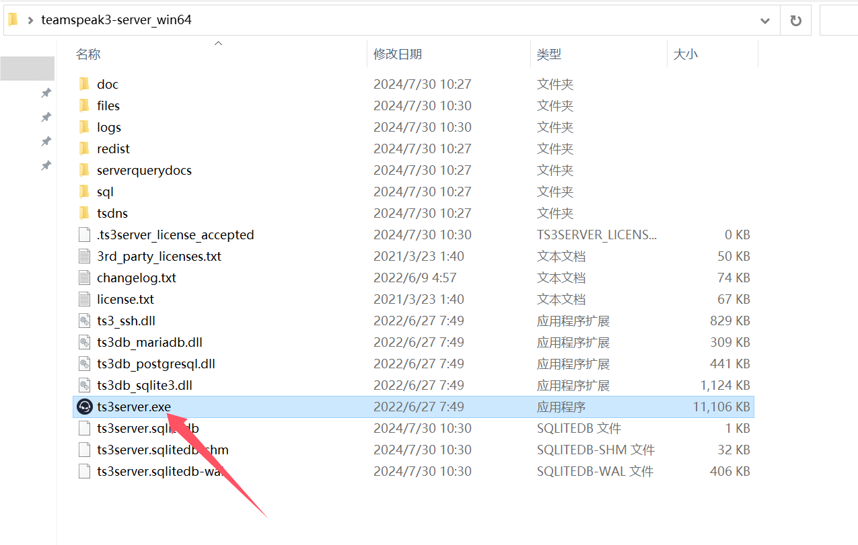Click the ts3db_postgresql.dll file icon

coord(84,364)
